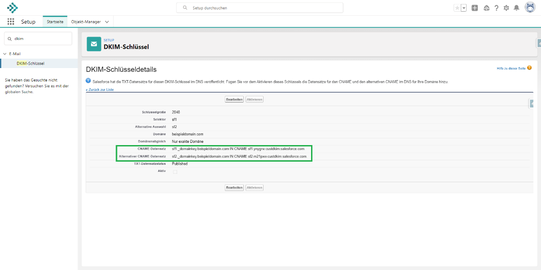Click the top Bearbeiten button

click(x=234, y=99)
